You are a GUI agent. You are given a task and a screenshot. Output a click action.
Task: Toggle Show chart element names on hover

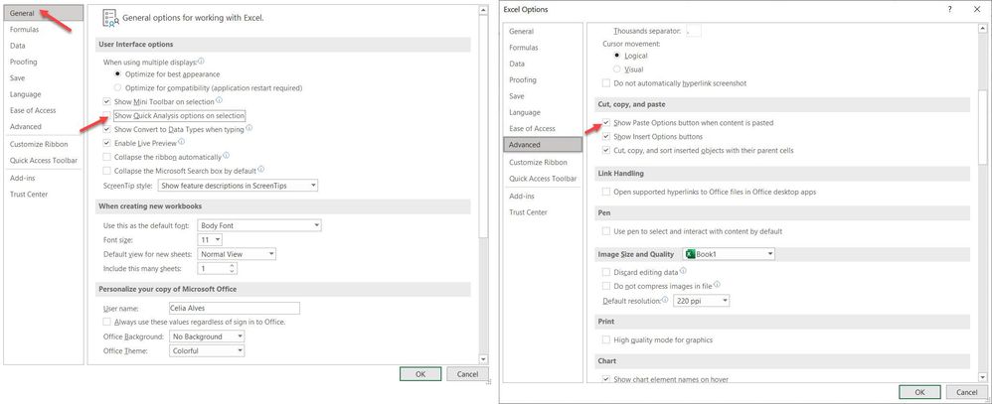[x=606, y=379]
